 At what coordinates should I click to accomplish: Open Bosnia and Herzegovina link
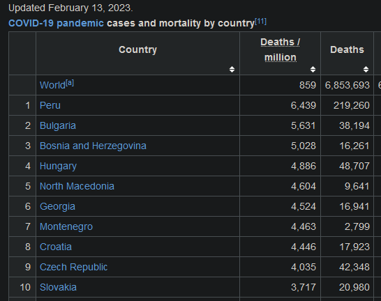tap(93, 146)
